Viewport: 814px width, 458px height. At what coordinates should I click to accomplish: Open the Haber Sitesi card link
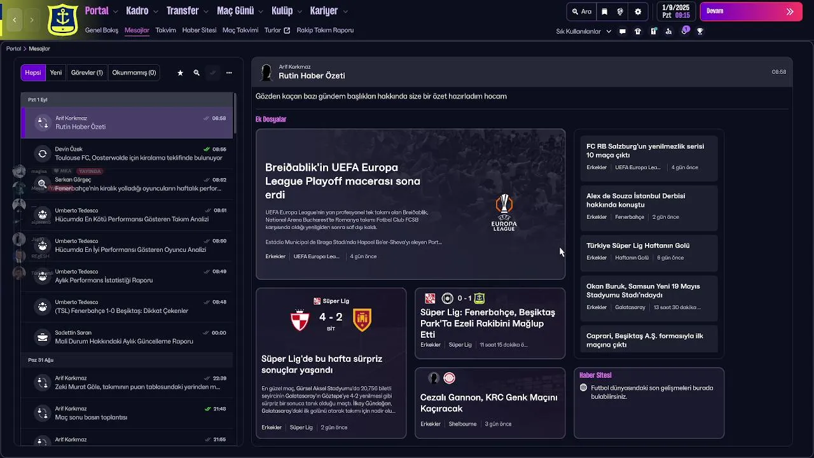[x=649, y=403]
